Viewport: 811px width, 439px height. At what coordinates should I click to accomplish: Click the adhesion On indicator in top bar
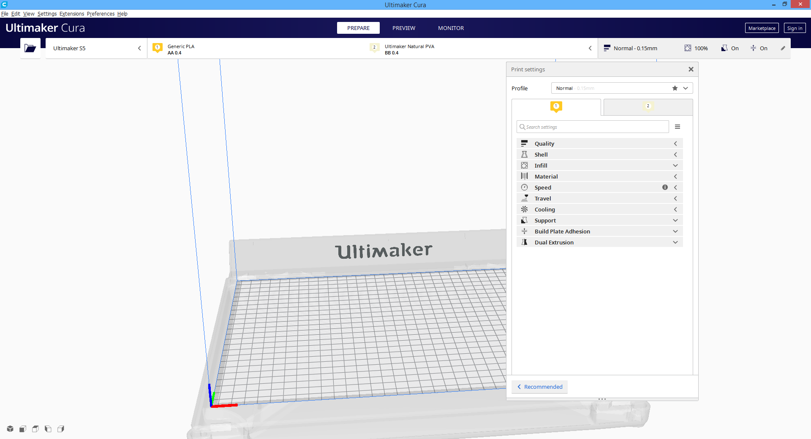759,48
